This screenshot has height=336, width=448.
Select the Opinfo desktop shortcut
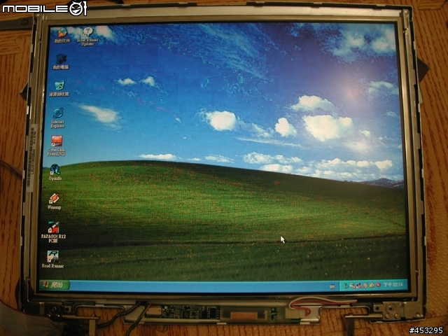55,172
